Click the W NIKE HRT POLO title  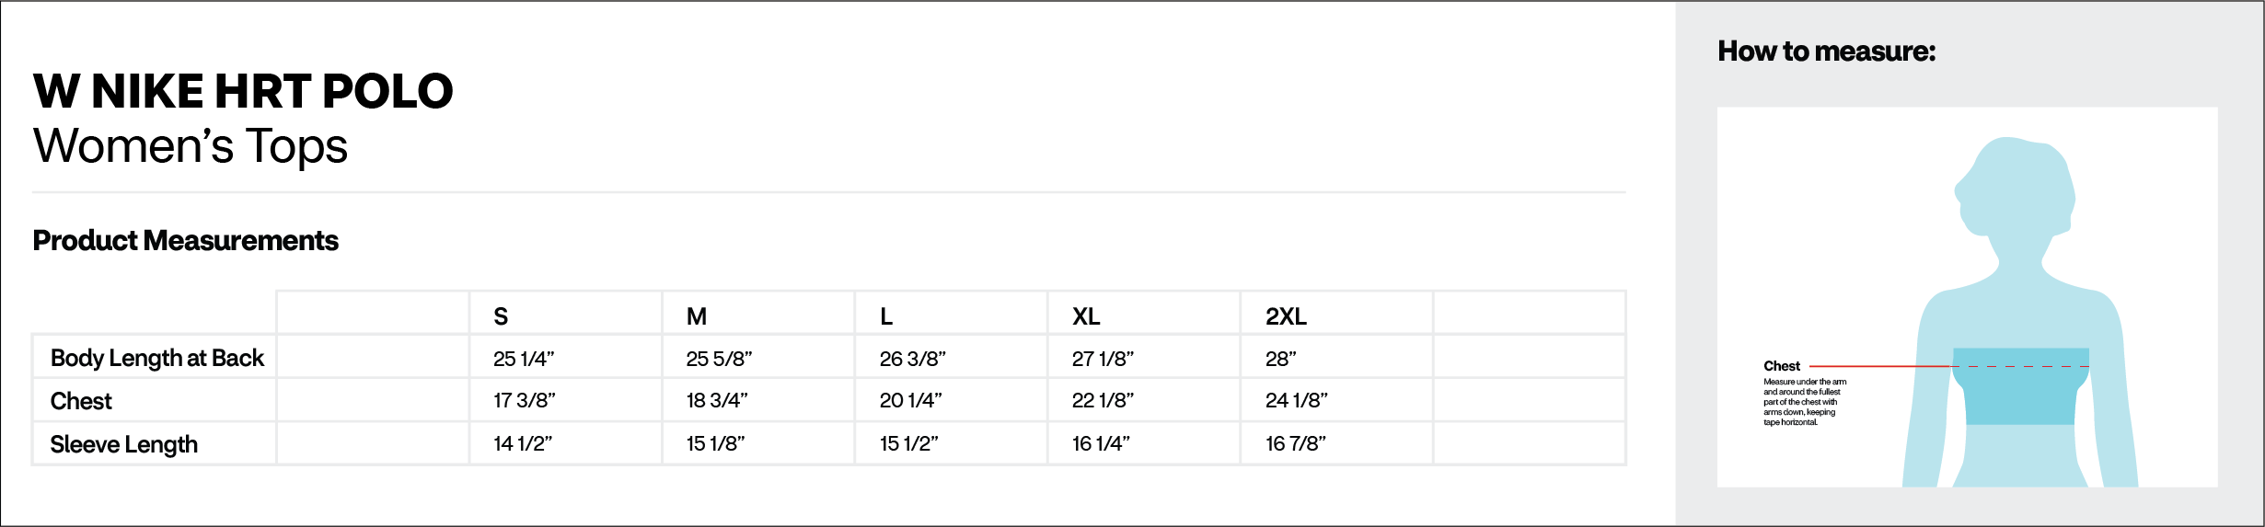tap(243, 91)
